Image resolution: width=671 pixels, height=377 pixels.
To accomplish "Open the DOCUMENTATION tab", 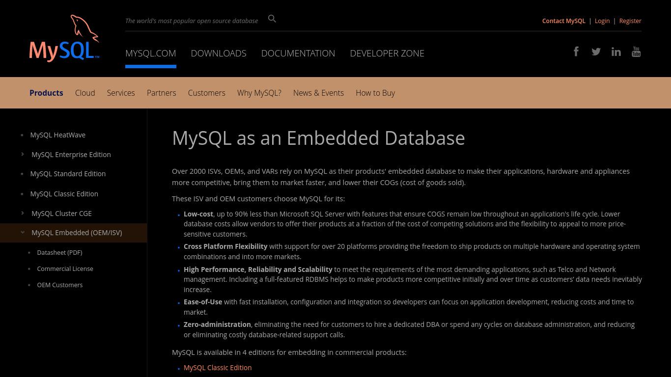I will [298, 53].
